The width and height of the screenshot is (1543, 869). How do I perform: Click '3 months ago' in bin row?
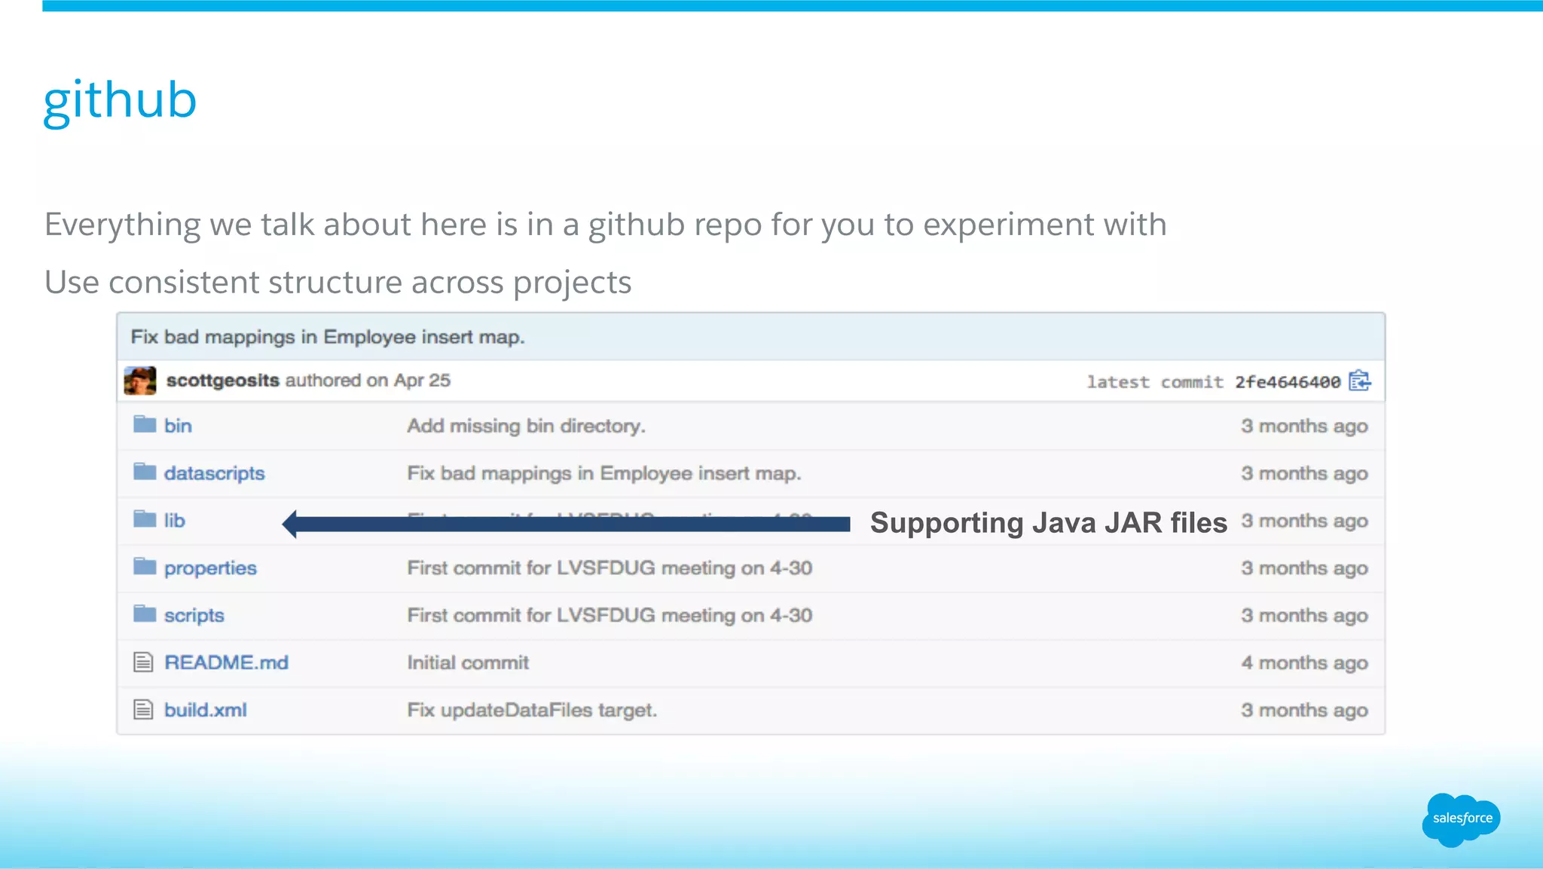coord(1304,427)
